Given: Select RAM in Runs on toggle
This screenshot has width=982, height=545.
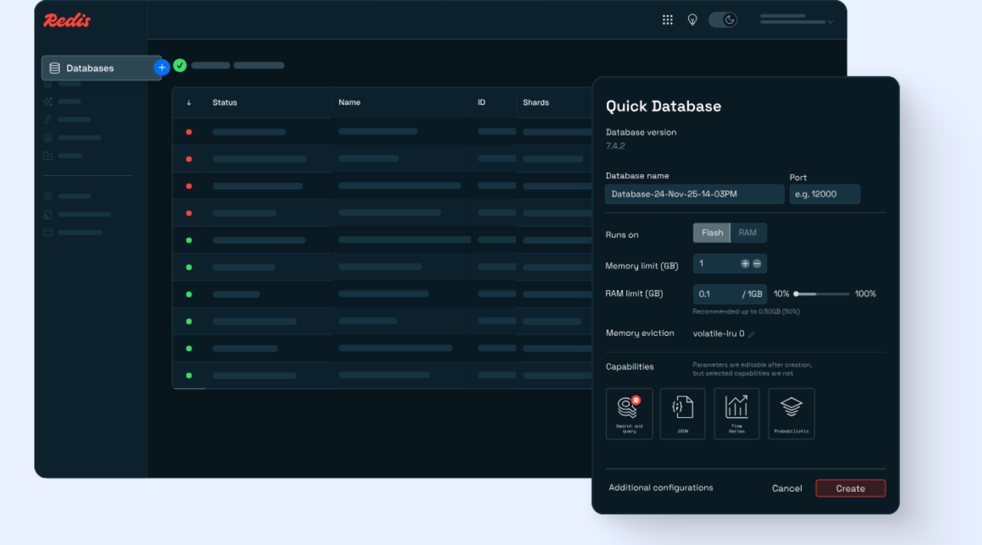Looking at the screenshot, I should click(748, 233).
